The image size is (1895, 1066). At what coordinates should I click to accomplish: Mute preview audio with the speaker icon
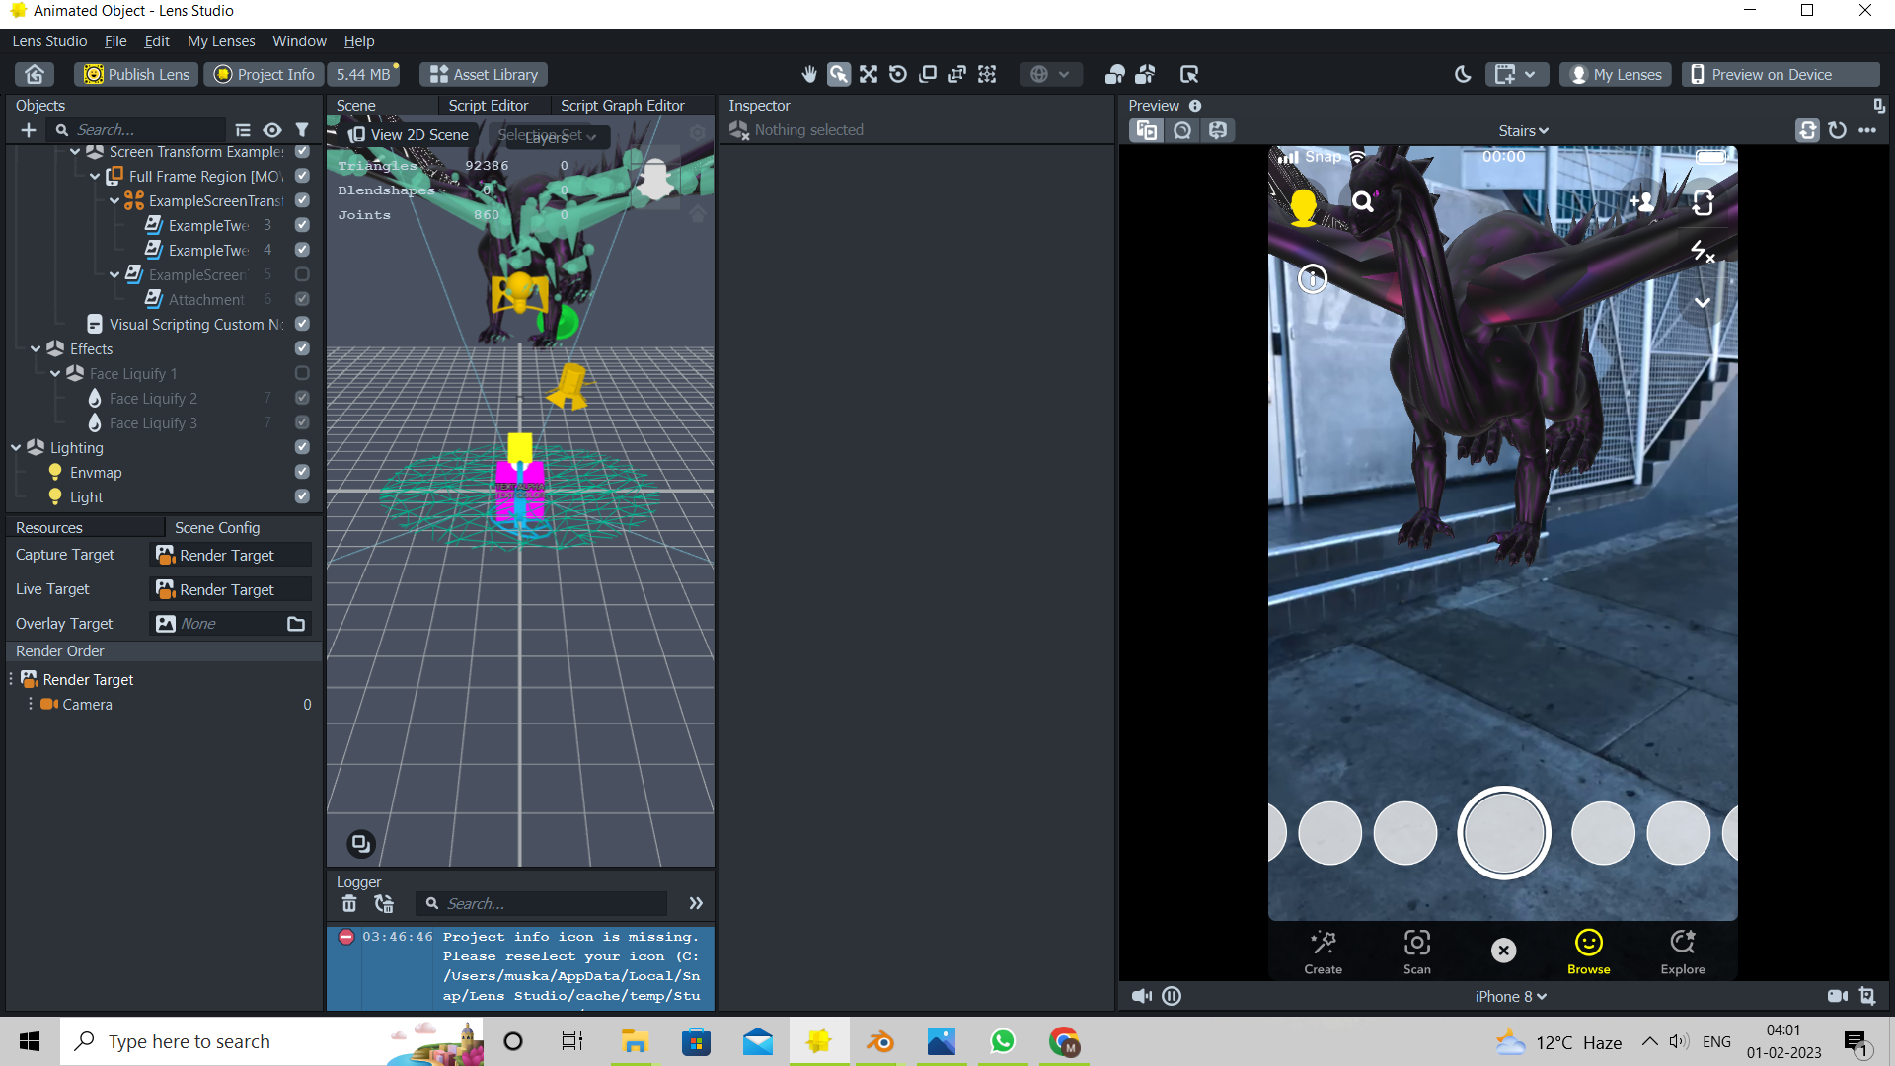(1141, 996)
